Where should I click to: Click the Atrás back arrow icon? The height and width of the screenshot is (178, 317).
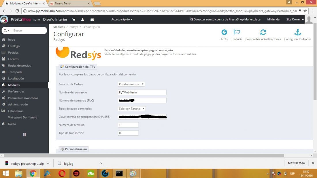[224, 32]
